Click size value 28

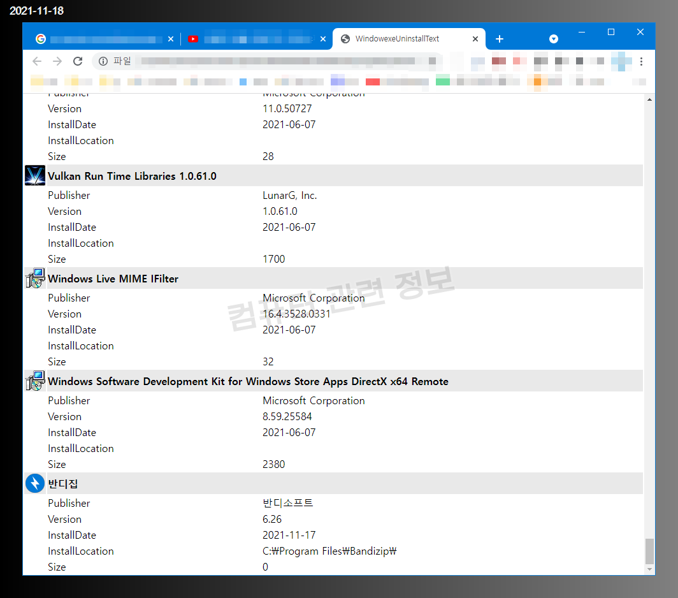coord(268,156)
